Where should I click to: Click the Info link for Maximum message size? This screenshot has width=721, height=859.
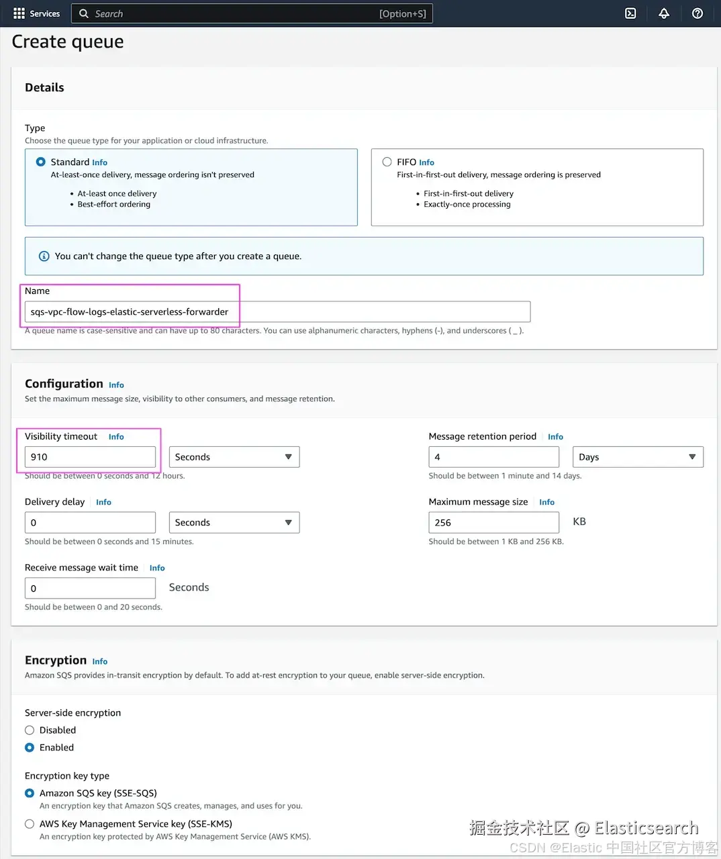click(x=546, y=502)
